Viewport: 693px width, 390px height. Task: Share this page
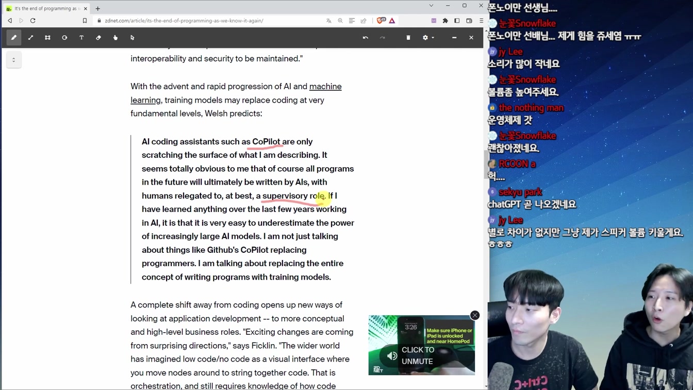pyautogui.click(x=364, y=21)
